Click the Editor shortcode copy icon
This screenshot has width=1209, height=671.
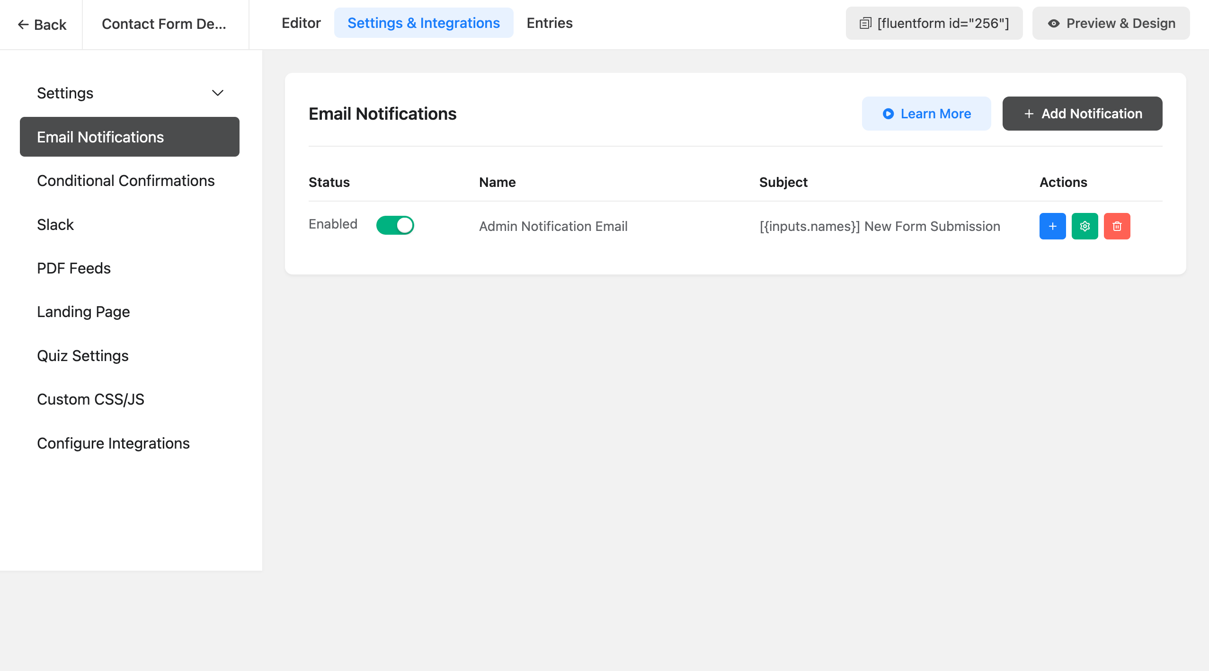866,23
